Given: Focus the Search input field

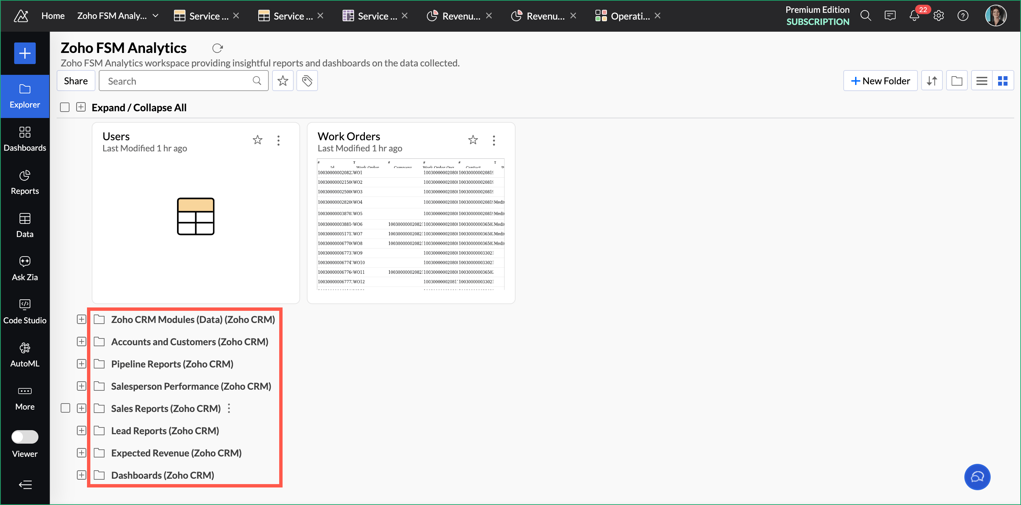Looking at the screenshot, I should point(178,81).
